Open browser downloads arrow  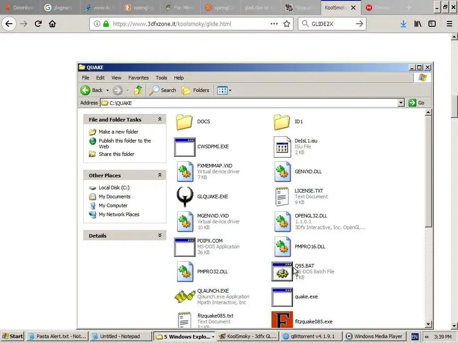403,24
